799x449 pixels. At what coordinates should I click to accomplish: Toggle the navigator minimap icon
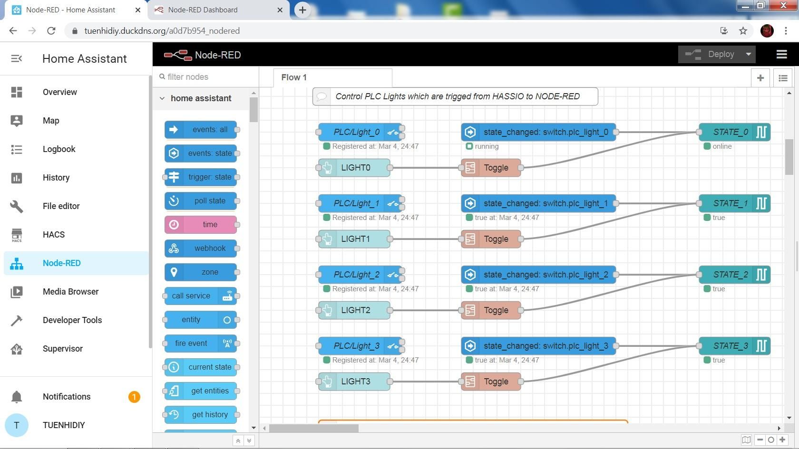(746, 440)
